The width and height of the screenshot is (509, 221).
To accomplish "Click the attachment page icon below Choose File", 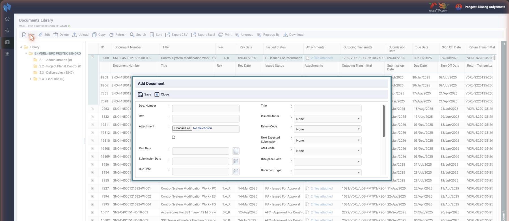I will point(174,137).
